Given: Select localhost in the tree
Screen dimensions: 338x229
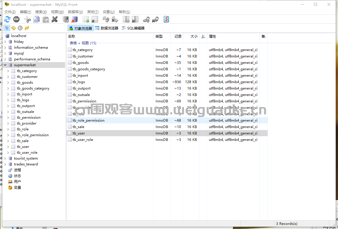Looking at the screenshot, I should (19, 36).
